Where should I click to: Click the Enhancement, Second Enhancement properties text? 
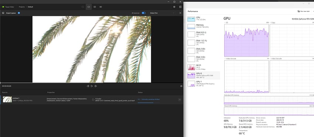[67, 100]
